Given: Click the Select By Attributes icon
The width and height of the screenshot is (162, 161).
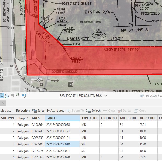Looking at the screenshot, I should point(34,111).
